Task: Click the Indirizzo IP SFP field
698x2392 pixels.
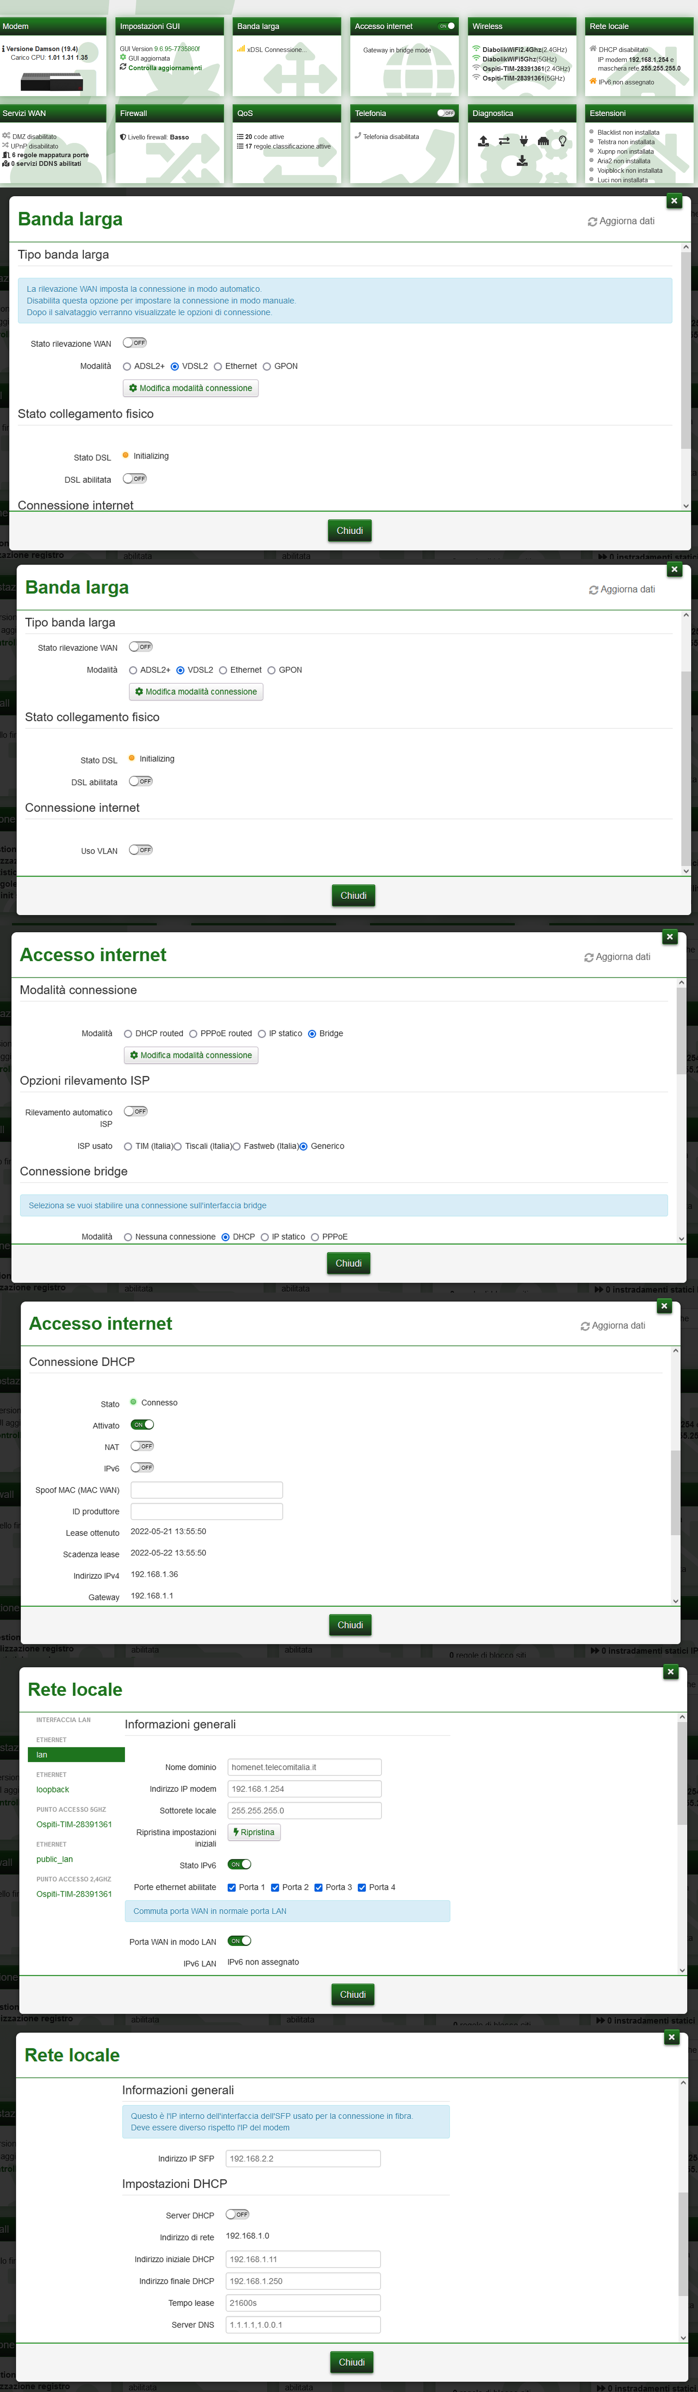Action: (303, 2158)
